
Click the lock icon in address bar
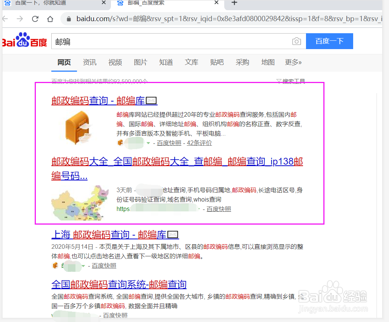point(69,19)
